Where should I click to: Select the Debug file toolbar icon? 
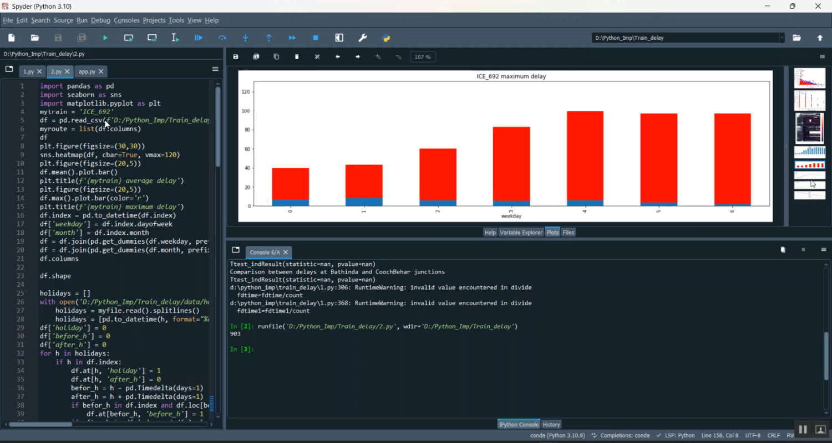coord(199,38)
